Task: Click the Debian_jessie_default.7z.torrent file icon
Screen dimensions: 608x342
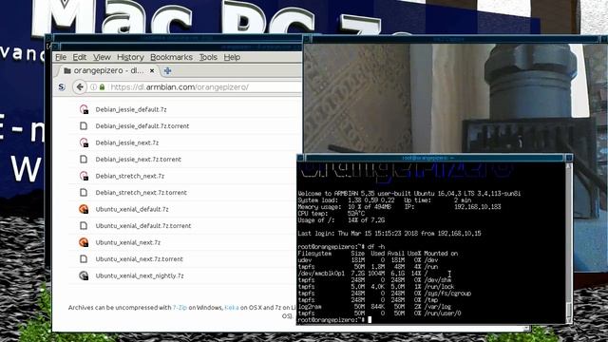Action: tap(84, 126)
